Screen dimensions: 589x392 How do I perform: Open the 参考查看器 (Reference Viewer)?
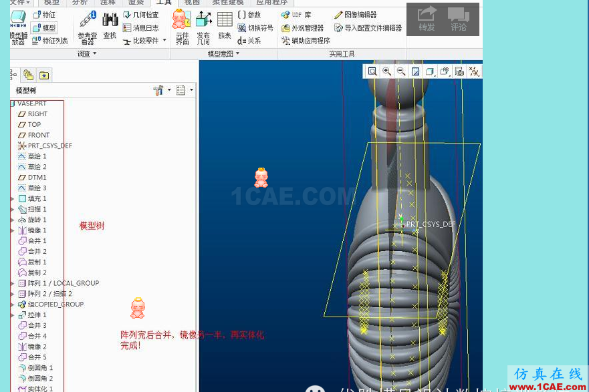coord(88,28)
